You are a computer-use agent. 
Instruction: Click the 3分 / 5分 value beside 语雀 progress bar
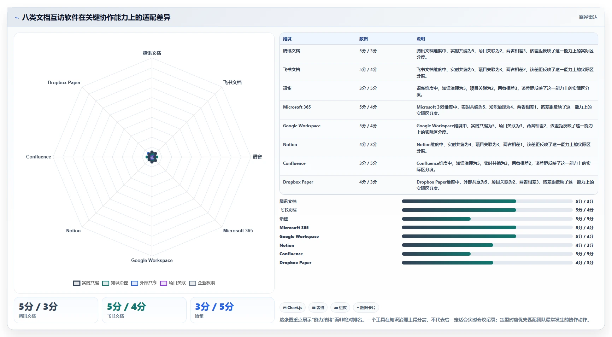584,219
